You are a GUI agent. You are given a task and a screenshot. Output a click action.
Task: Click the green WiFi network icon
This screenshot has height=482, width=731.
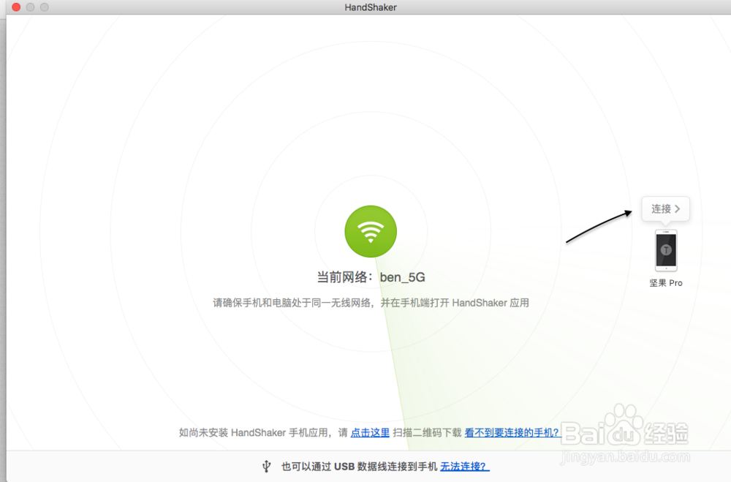click(x=371, y=231)
